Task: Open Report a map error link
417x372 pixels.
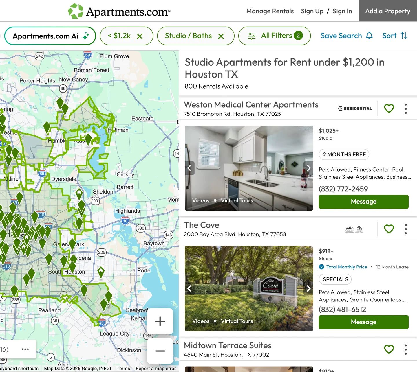Action: (156, 369)
